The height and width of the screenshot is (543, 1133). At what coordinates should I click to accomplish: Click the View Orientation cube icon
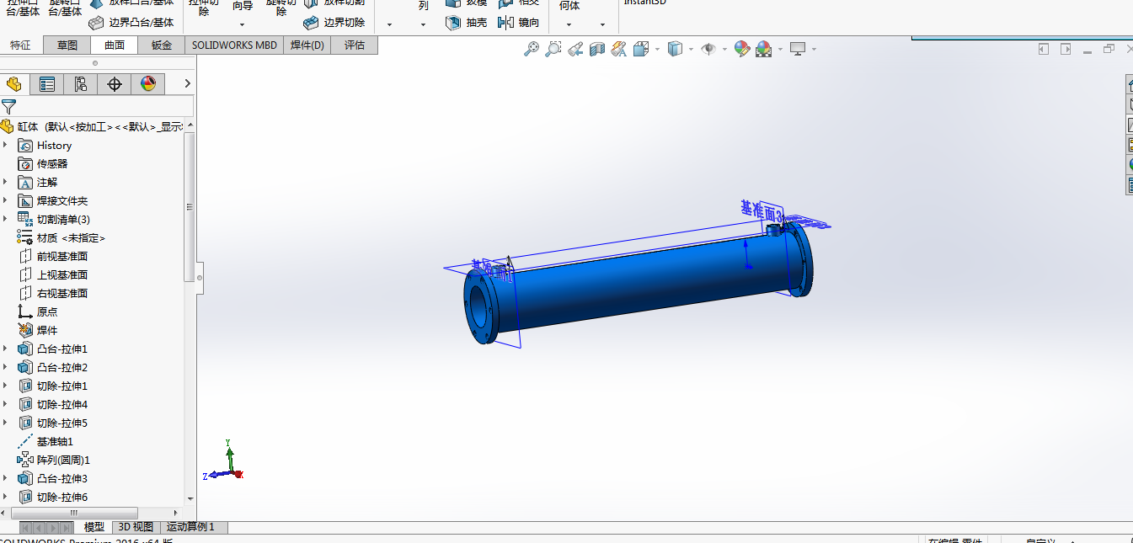click(641, 49)
